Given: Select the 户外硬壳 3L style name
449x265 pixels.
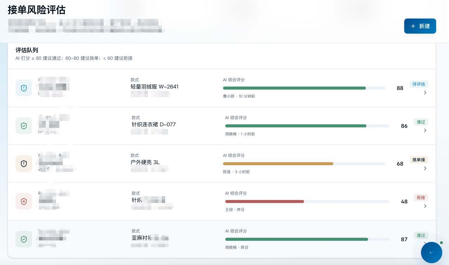Looking at the screenshot, I should coord(145,162).
